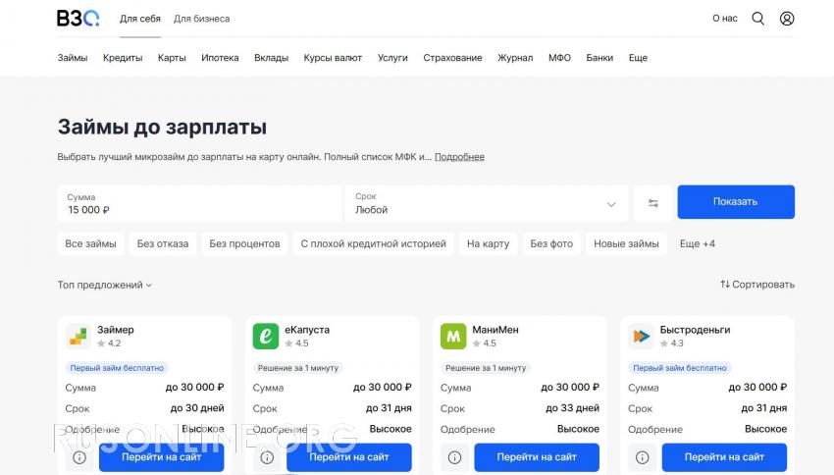Click the Показать button
834x475 pixels.
click(736, 201)
